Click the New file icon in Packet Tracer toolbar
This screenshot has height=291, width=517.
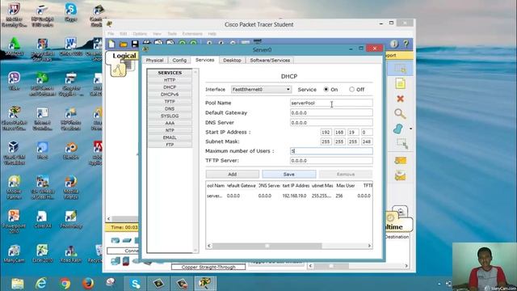pos(111,44)
